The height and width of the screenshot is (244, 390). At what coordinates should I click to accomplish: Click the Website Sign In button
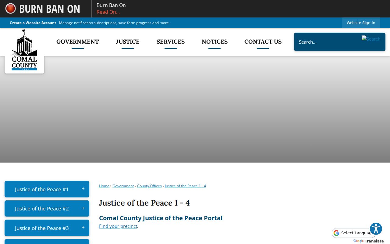click(361, 23)
